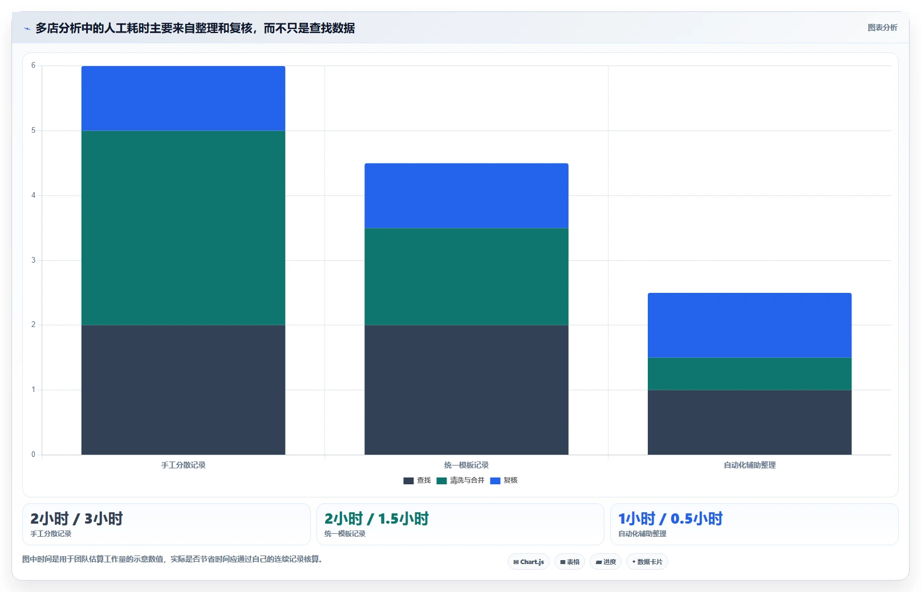921x592 pixels.
Task: Click the chart title about 多店分析中的人工耗时
Action: (195, 28)
